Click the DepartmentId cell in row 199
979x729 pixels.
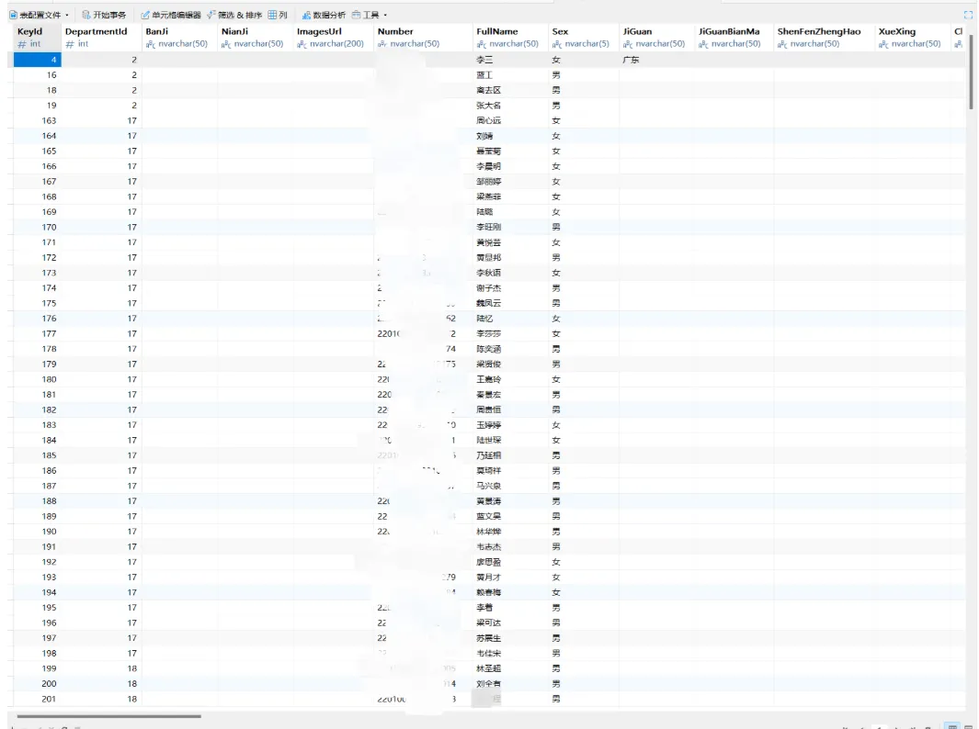pos(102,668)
